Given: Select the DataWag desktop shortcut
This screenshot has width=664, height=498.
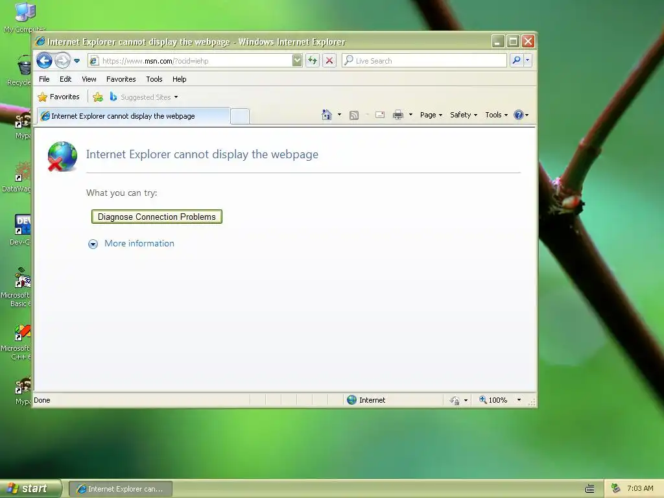Looking at the screenshot, I should [x=17, y=177].
